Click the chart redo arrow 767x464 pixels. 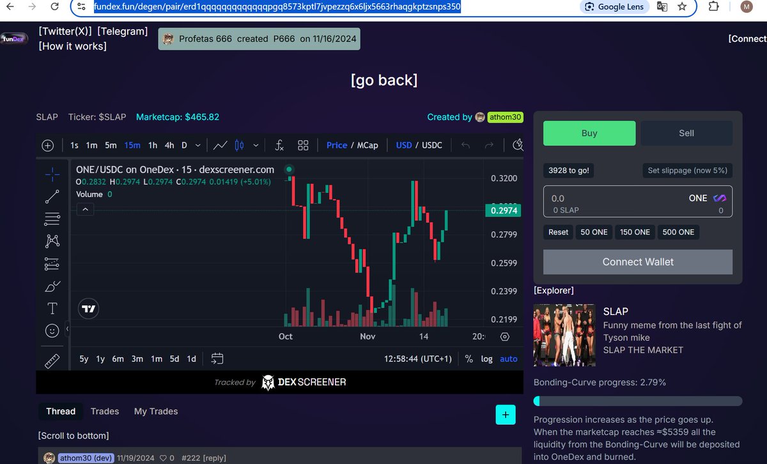(489, 145)
